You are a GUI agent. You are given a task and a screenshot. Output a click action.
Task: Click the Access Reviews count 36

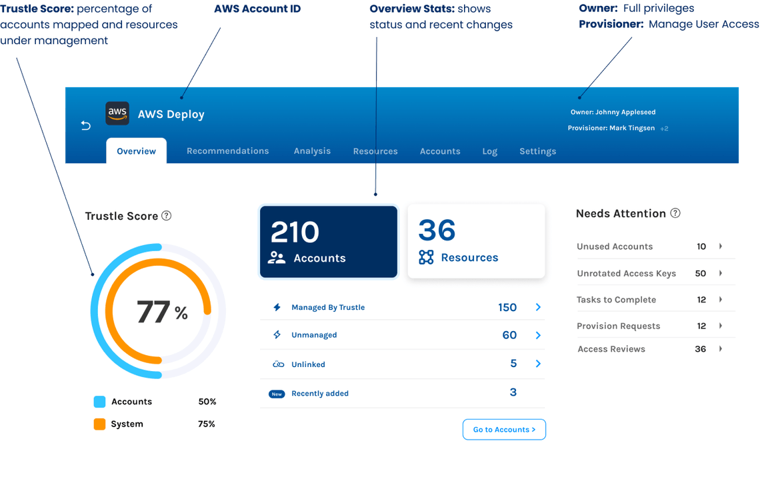pyautogui.click(x=701, y=349)
